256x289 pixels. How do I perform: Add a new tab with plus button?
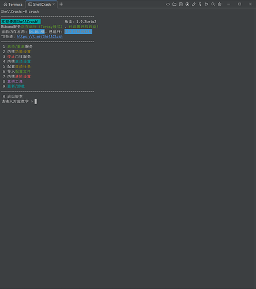pyautogui.click(x=61, y=4)
